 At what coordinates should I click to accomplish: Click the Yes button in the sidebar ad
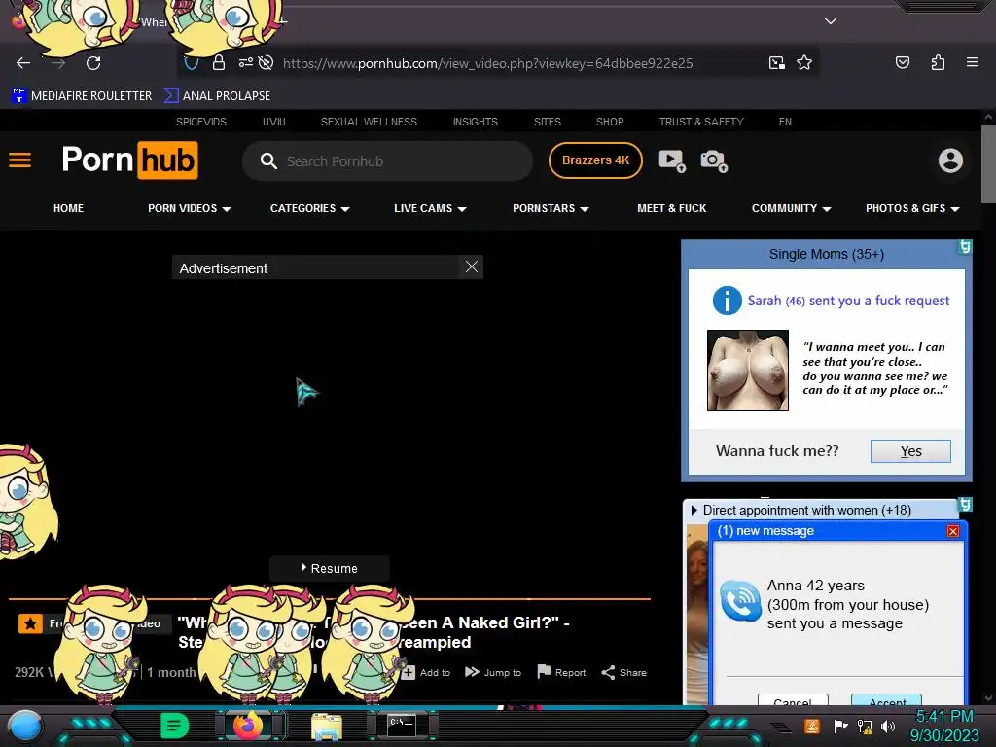click(x=910, y=451)
